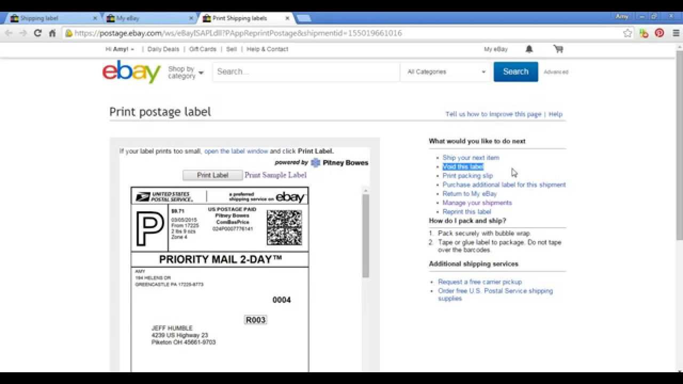
Task: Click Manage your shipments link
Action: [477, 203]
